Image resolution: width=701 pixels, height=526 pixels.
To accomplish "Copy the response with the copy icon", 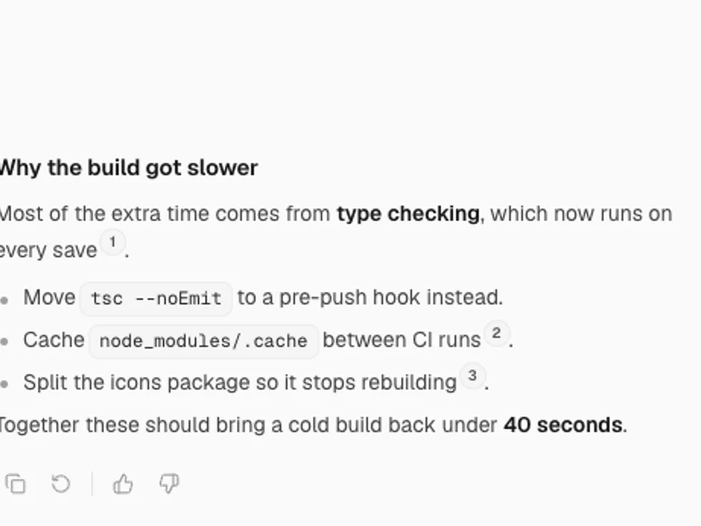I will [x=16, y=484].
